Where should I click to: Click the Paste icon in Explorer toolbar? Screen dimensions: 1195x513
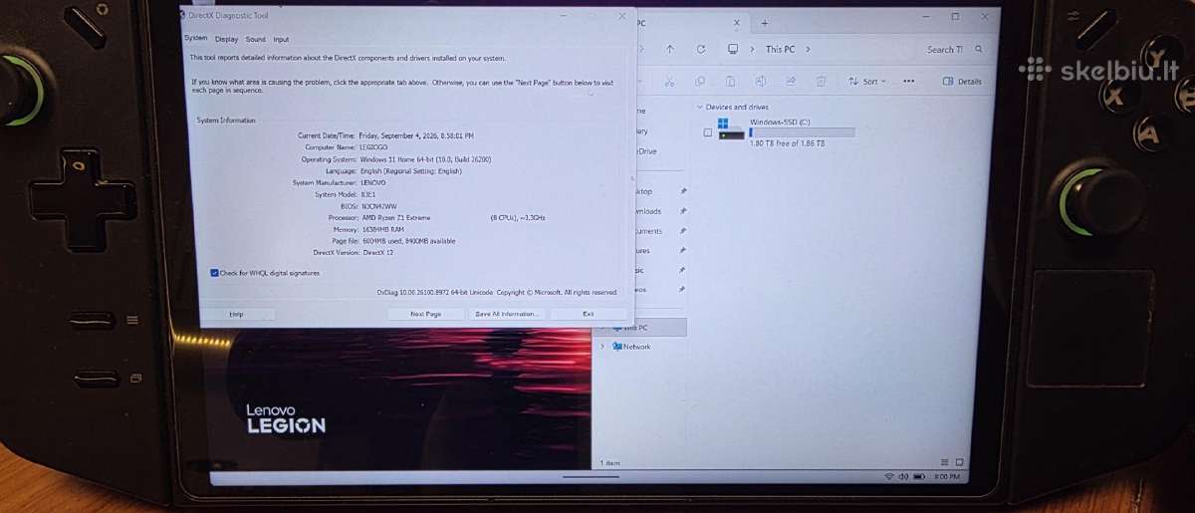coord(731,81)
